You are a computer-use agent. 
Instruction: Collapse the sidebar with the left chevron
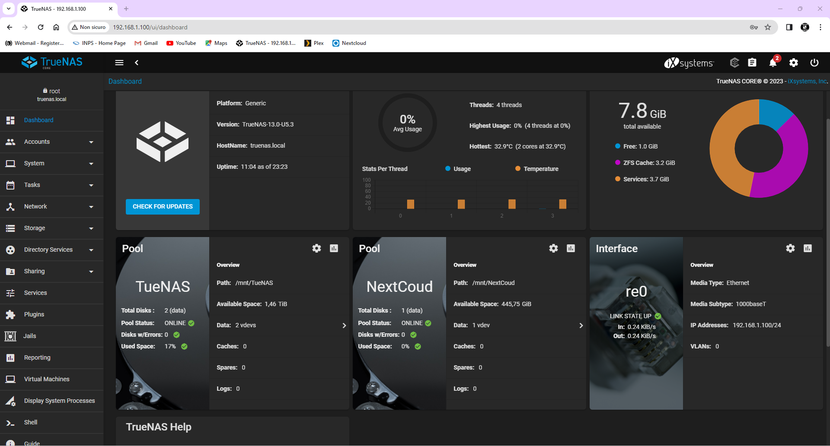137,63
